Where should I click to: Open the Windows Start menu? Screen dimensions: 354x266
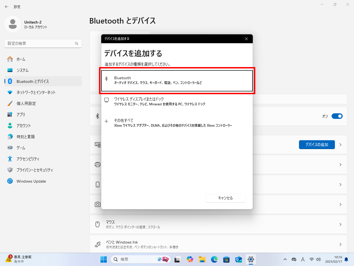click(104, 259)
